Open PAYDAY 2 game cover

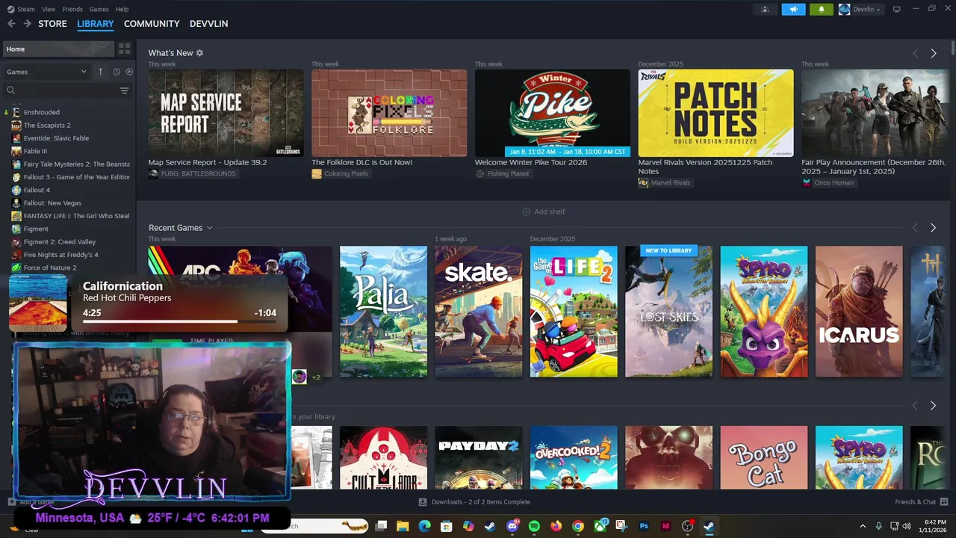point(479,457)
